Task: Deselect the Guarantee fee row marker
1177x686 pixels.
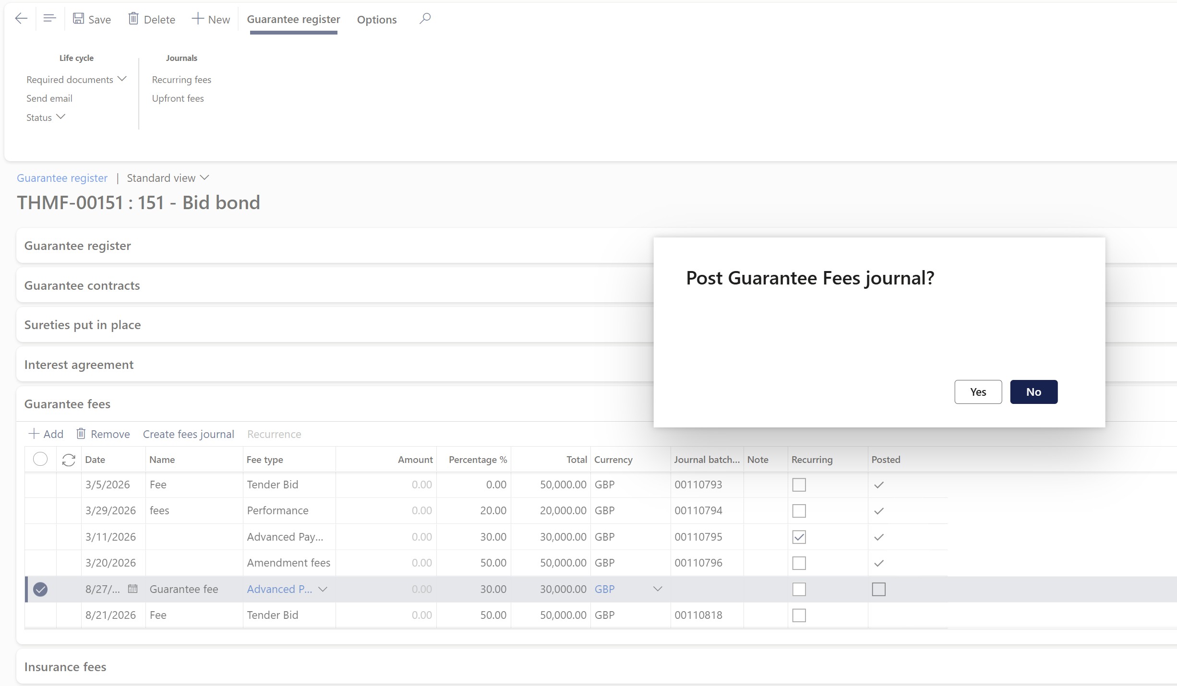Action: tap(40, 589)
